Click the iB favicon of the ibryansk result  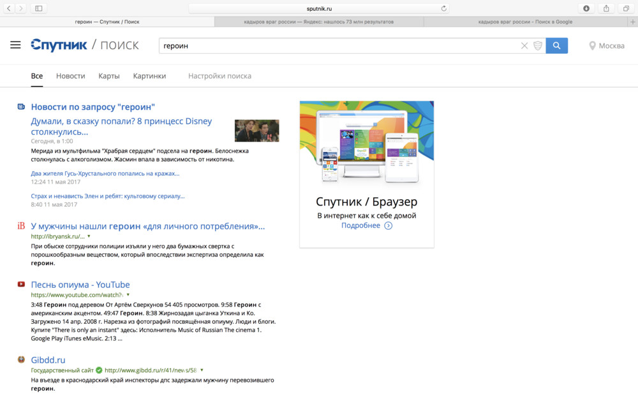pos(21,226)
